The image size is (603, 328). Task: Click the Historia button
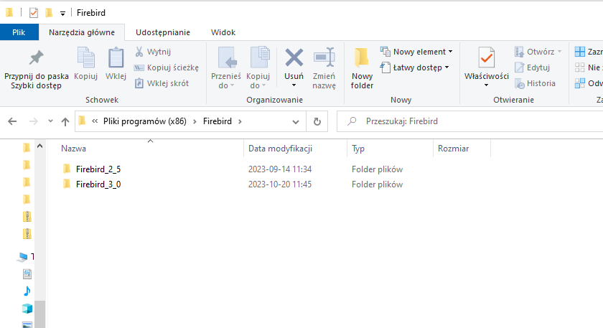pos(536,83)
